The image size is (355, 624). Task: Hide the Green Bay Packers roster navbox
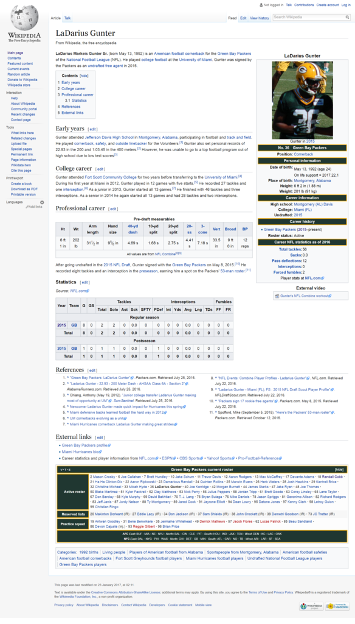tap(339, 470)
